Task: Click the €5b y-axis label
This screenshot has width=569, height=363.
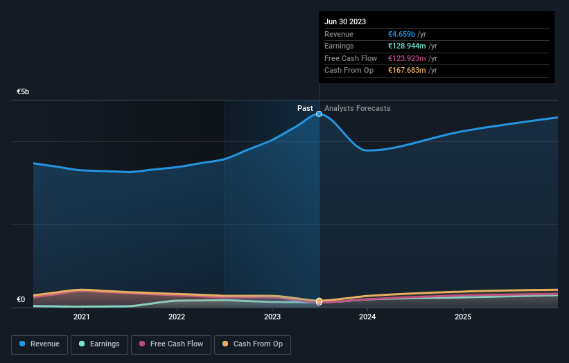Action: (23, 91)
